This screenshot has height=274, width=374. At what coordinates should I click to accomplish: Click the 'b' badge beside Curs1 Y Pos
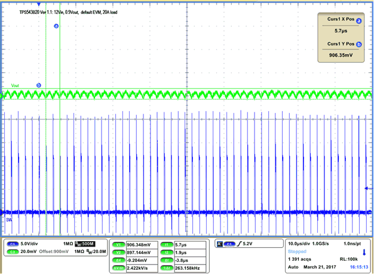(358, 44)
